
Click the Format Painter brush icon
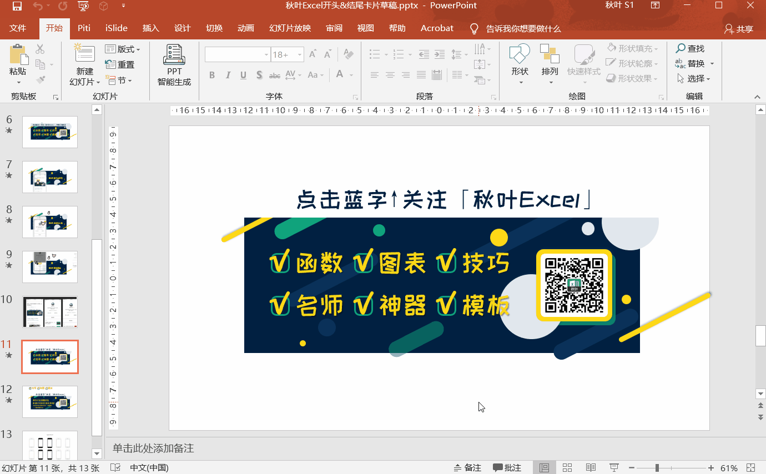(40, 79)
